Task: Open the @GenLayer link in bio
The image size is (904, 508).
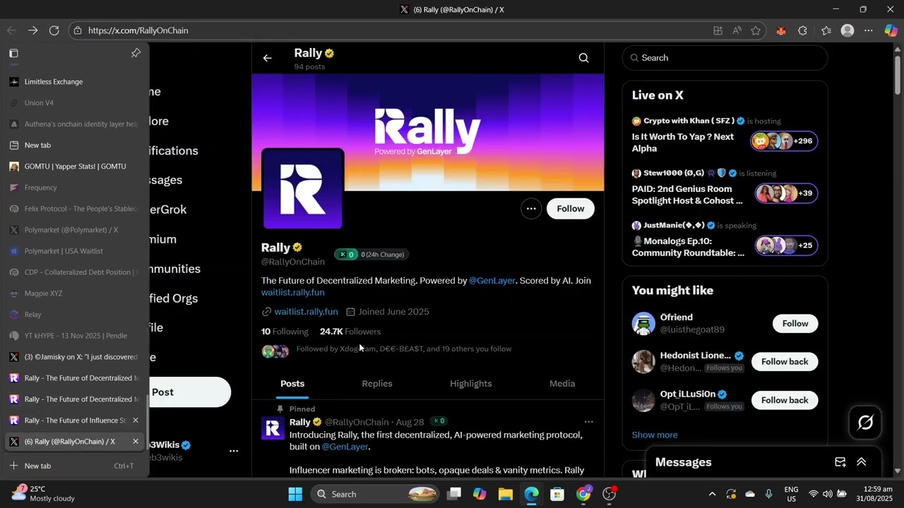Action: 492,280
